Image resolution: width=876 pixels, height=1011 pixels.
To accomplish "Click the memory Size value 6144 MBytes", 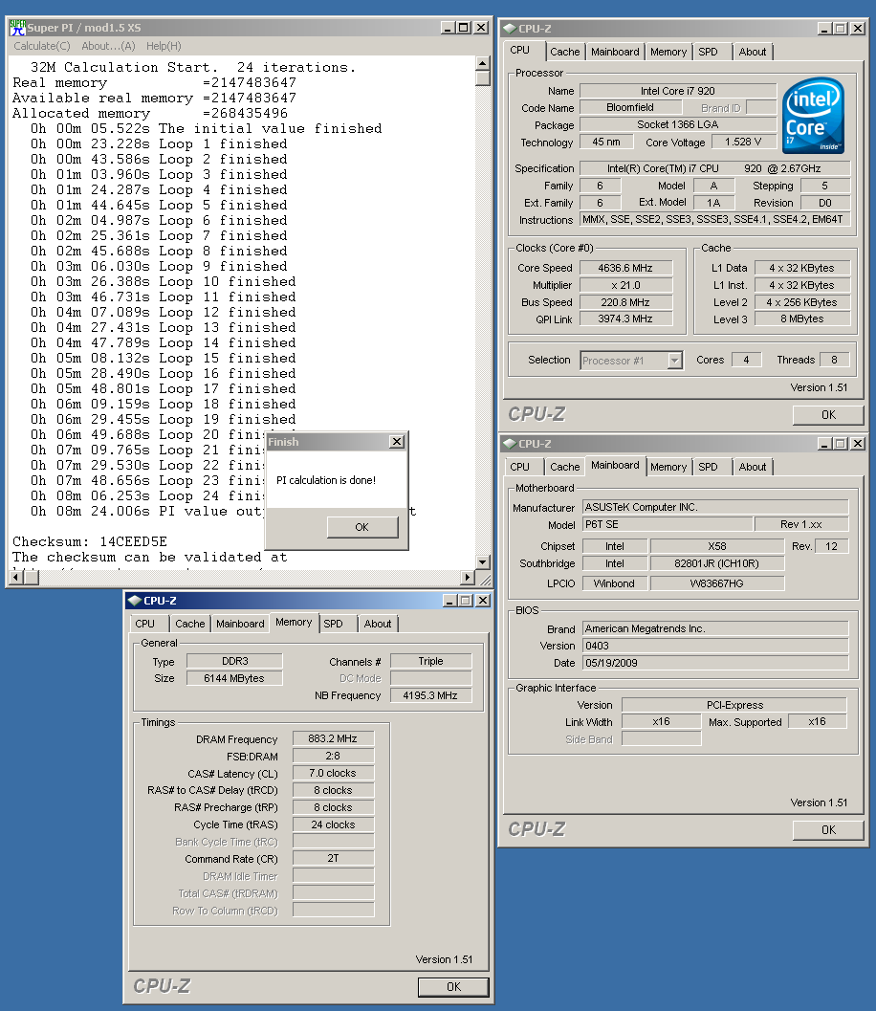I will tap(234, 678).
